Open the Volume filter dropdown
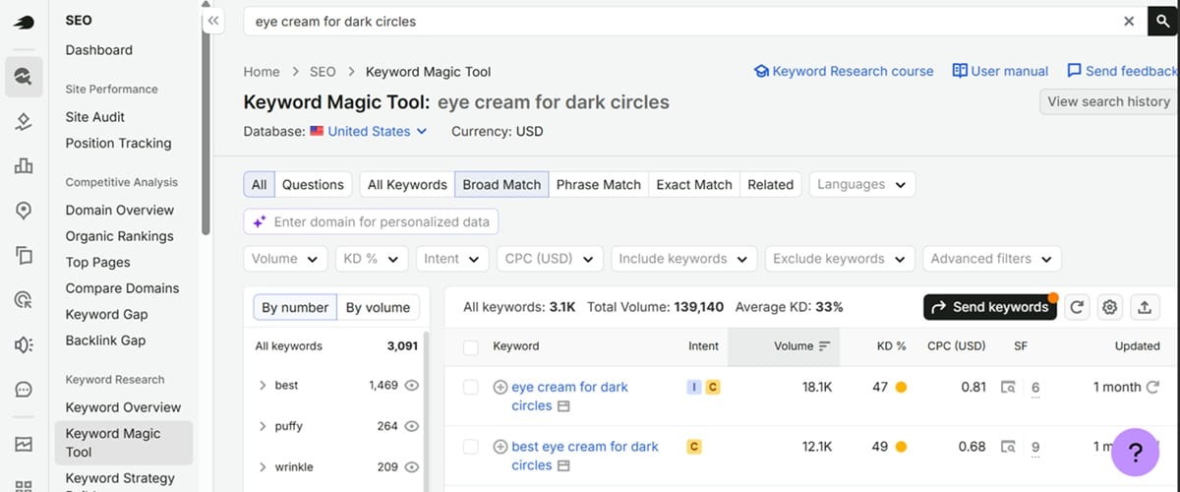1180x492 pixels. 285,259
